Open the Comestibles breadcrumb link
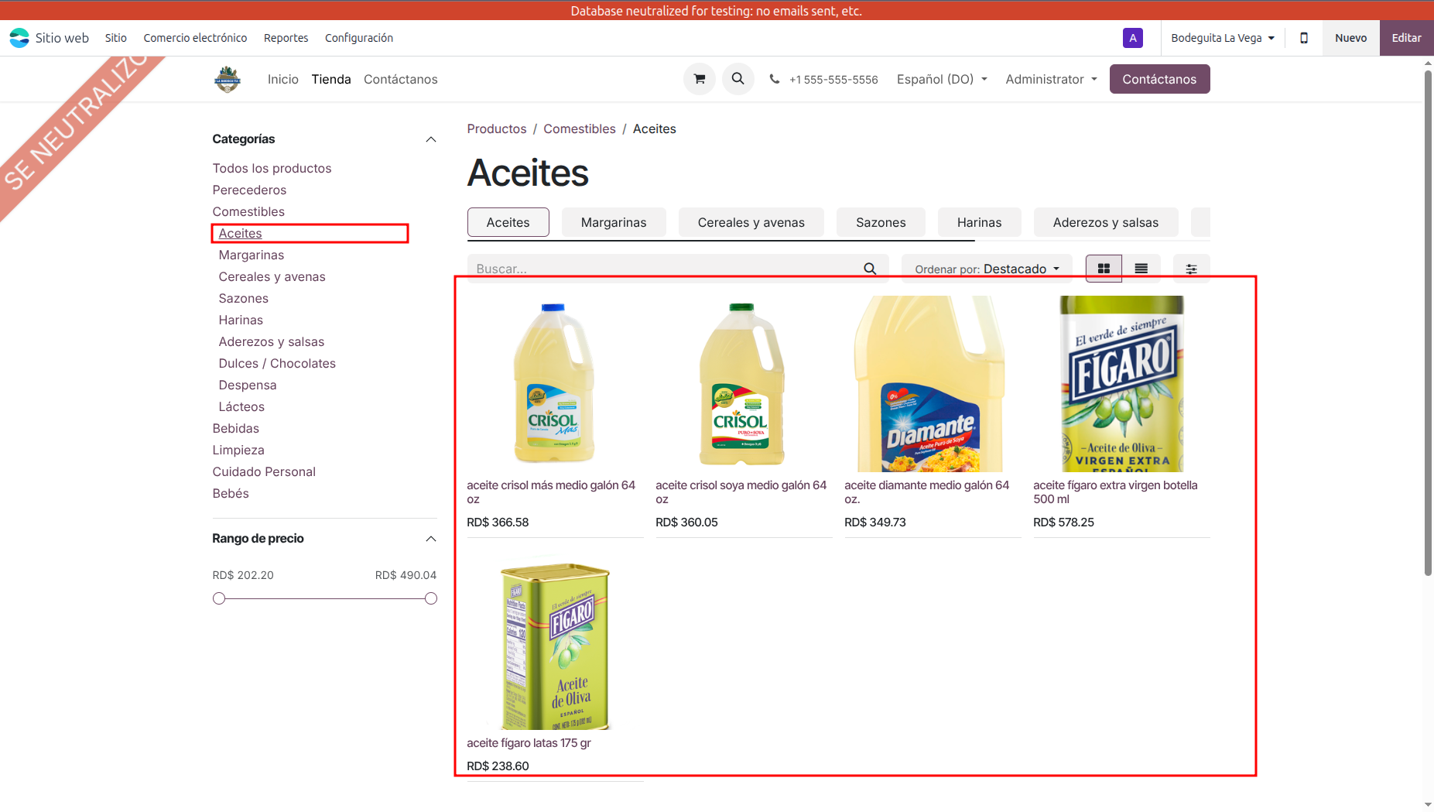Screen dimensions: 1434x812 (579, 128)
